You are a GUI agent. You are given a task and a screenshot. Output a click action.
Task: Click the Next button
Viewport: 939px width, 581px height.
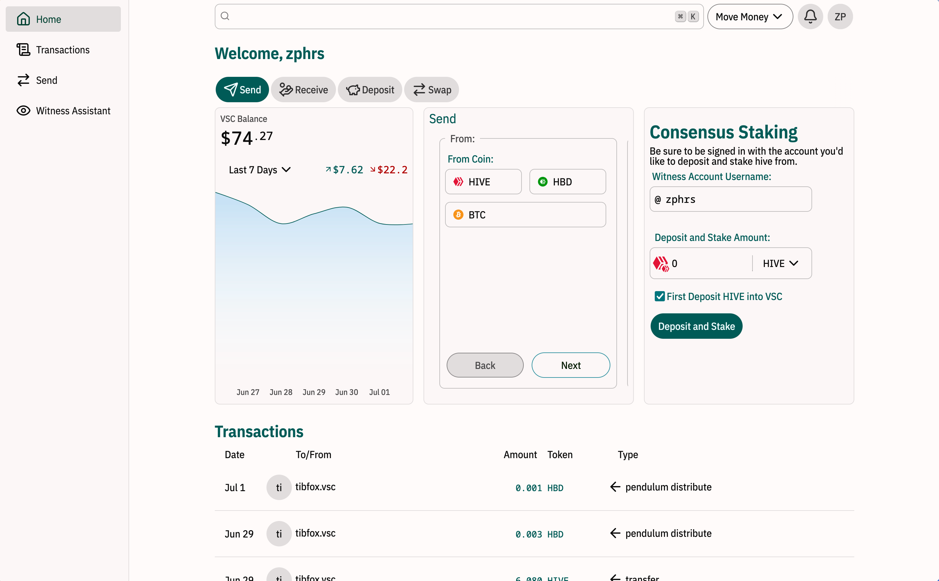pyautogui.click(x=570, y=365)
